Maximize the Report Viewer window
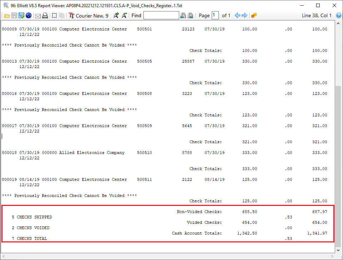 tap(318, 5)
